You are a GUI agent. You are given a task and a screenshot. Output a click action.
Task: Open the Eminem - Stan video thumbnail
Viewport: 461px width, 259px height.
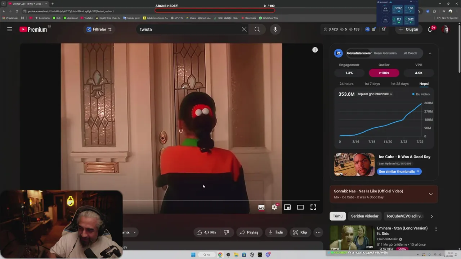click(352, 238)
